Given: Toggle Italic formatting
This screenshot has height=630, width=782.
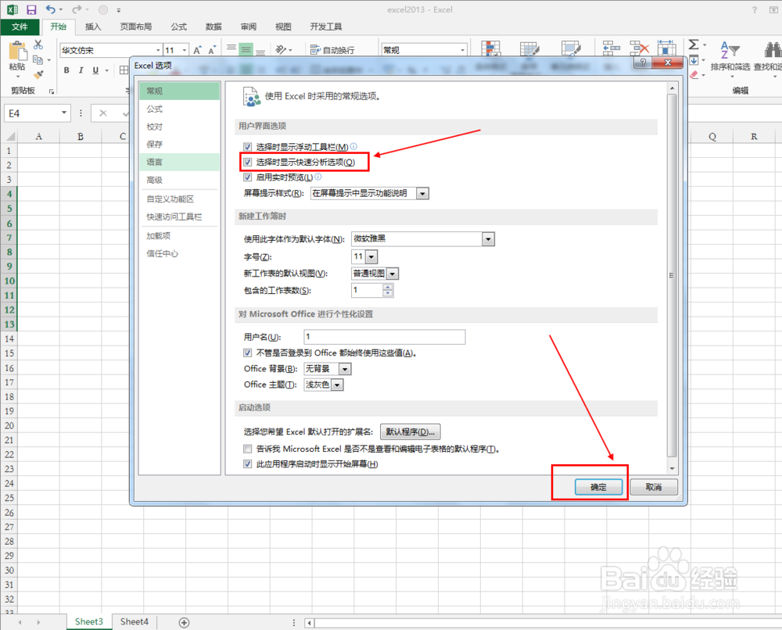Looking at the screenshot, I should pos(81,70).
